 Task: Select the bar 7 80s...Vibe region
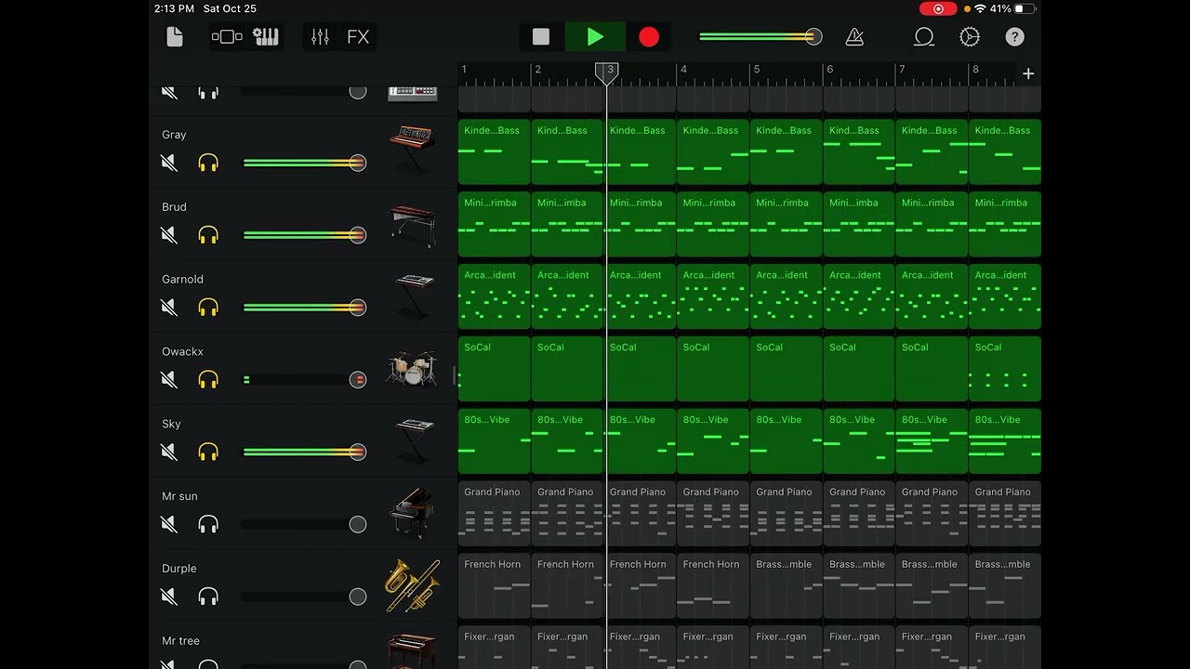[x=932, y=441]
